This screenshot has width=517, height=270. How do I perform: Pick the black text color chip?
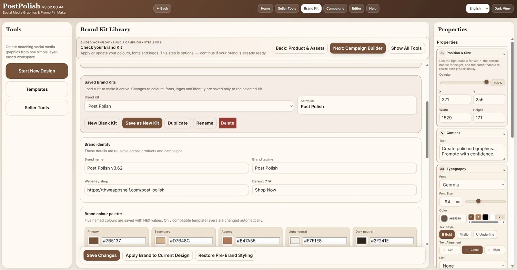[485, 217]
